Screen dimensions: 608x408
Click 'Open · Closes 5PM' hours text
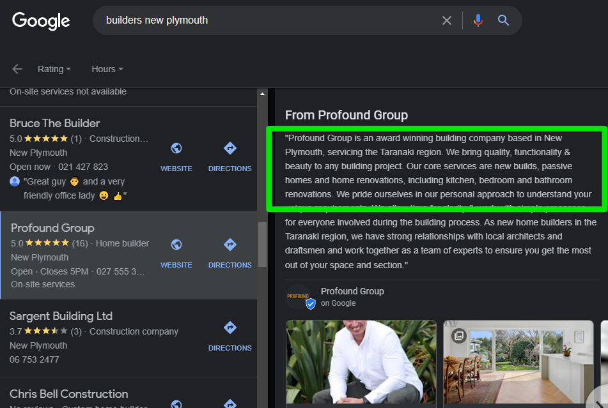[x=50, y=271]
